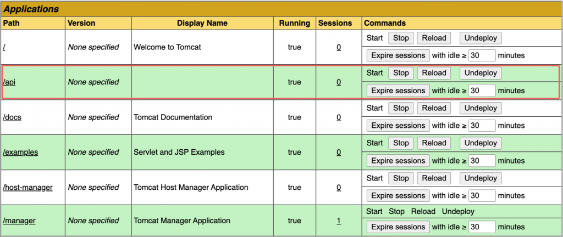Reload the /api application

point(434,73)
